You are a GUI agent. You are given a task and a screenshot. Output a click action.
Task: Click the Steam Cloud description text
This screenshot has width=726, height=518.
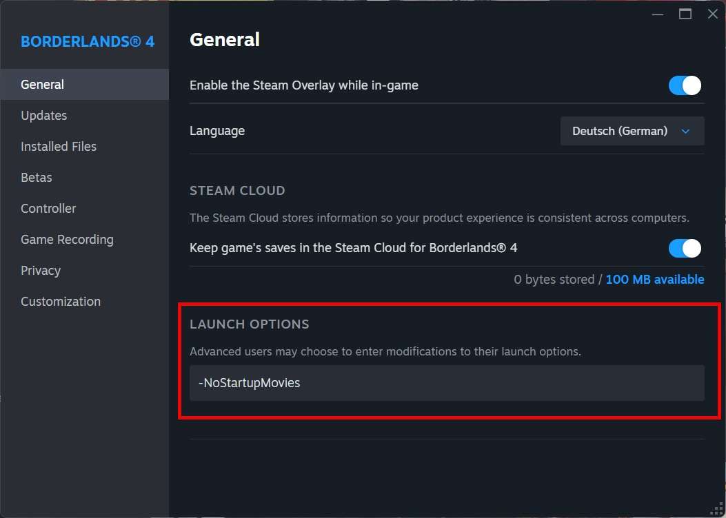(x=439, y=218)
